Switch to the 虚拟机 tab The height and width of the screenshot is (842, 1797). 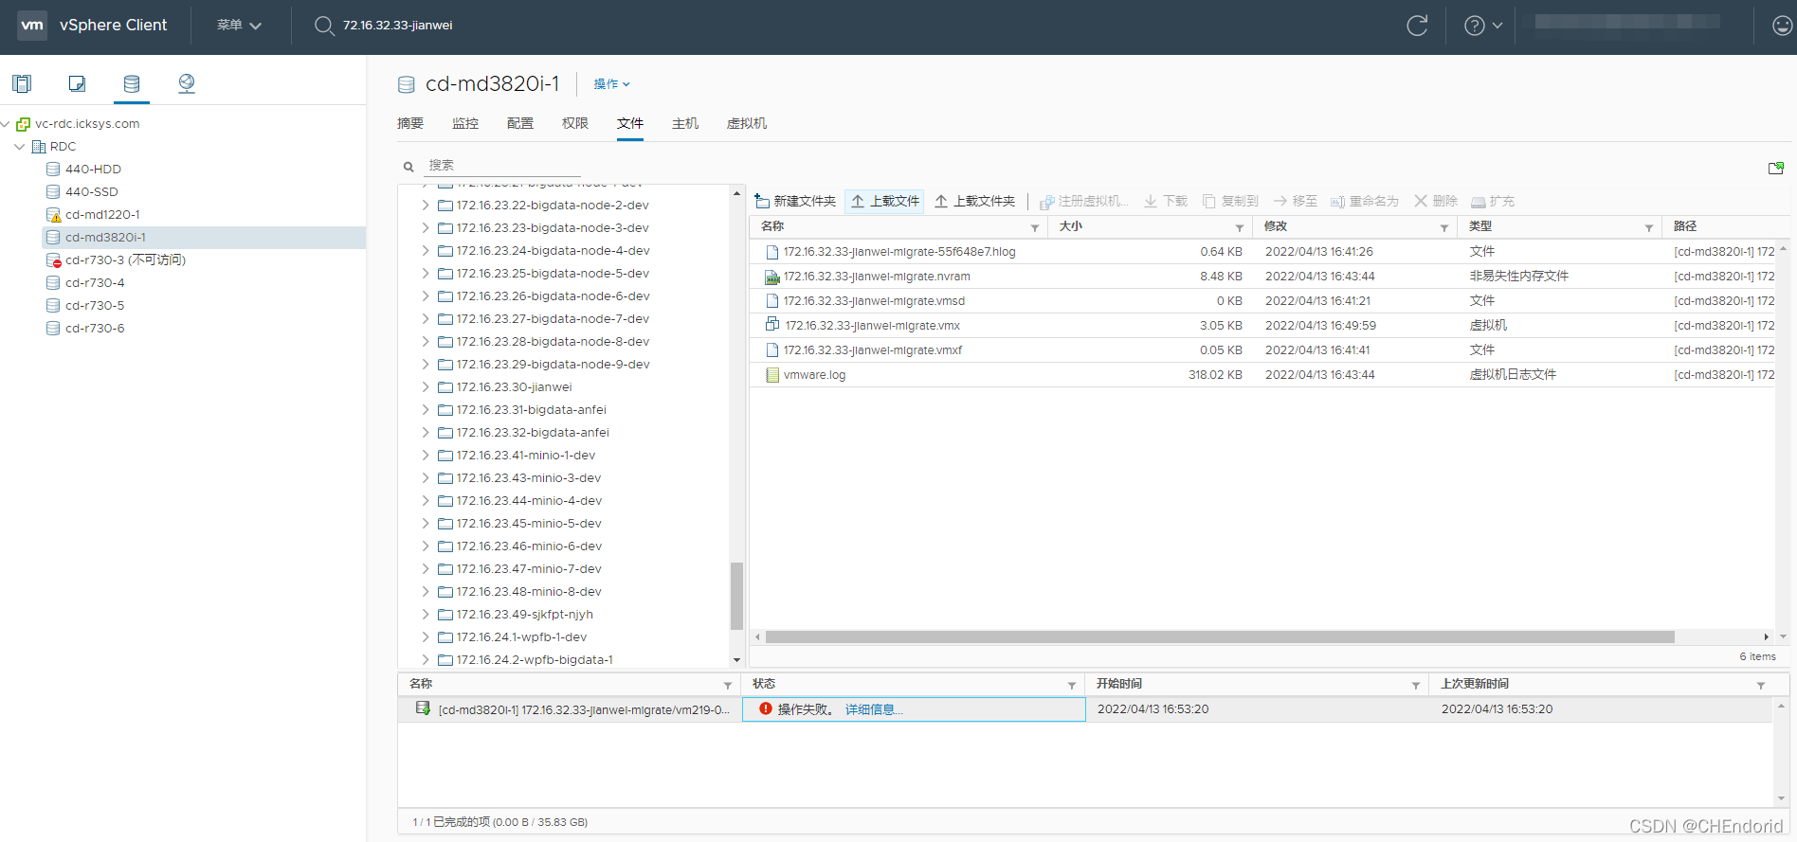tap(747, 123)
